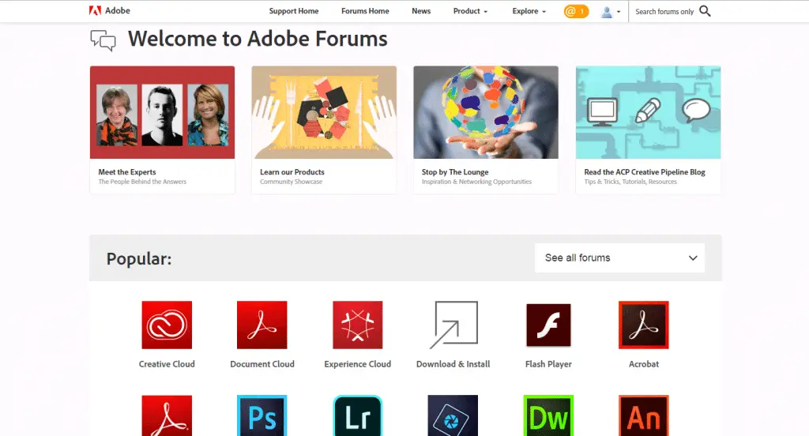Focus the Search forums only field
This screenshot has height=436, width=809.
[664, 11]
